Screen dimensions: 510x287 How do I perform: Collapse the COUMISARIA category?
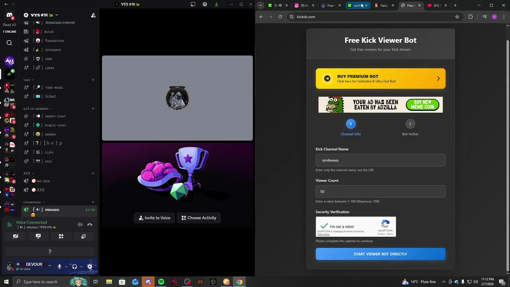pos(33,202)
